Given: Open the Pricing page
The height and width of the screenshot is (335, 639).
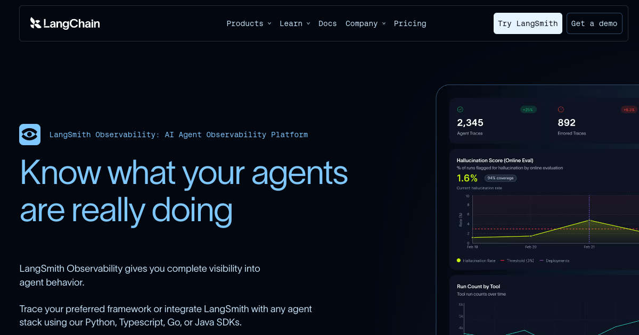Looking at the screenshot, I should pos(410,23).
